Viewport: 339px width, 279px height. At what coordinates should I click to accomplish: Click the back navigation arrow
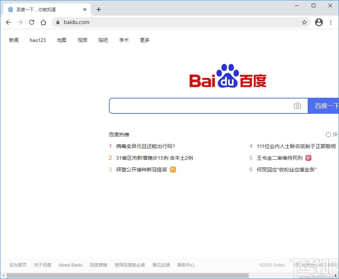(8, 22)
